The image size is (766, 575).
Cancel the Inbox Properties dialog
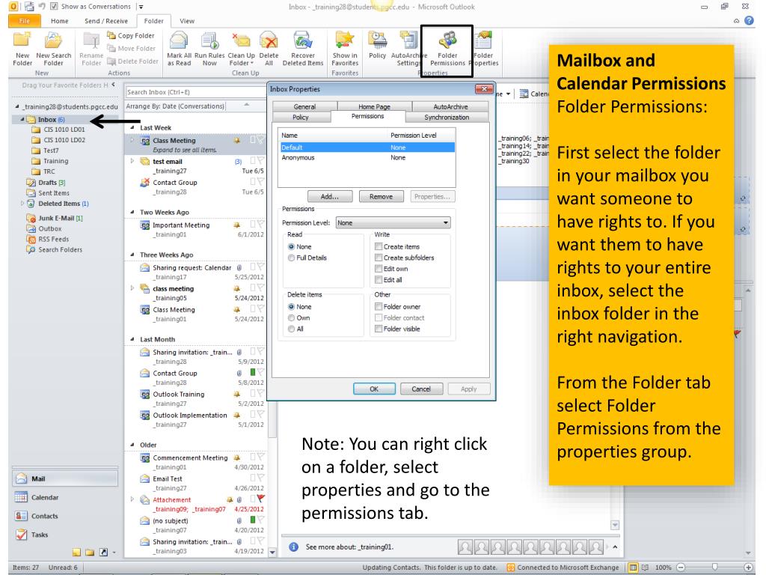(421, 389)
